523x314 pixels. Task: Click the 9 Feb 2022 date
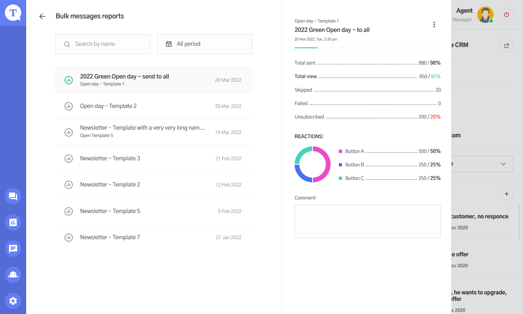[230, 211]
